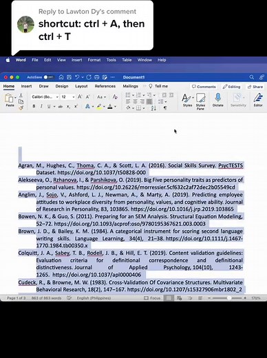The height and width of the screenshot is (358, 267).
Task: Center the text
Action: tap(136, 101)
